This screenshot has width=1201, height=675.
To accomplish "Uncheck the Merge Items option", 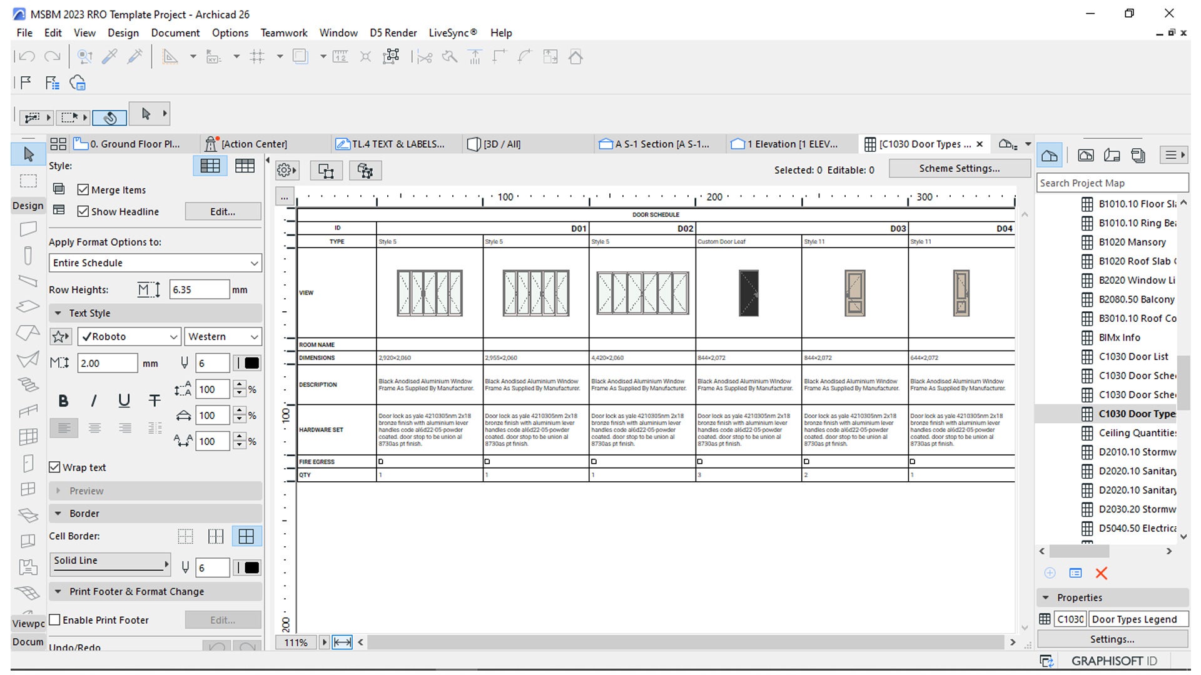I will click(x=84, y=189).
